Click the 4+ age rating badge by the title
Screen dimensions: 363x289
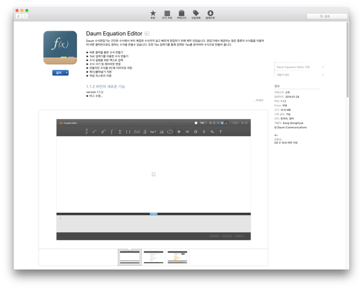[x=147, y=34]
